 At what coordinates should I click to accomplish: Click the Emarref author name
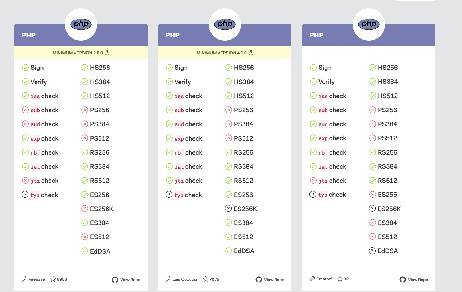point(324,279)
